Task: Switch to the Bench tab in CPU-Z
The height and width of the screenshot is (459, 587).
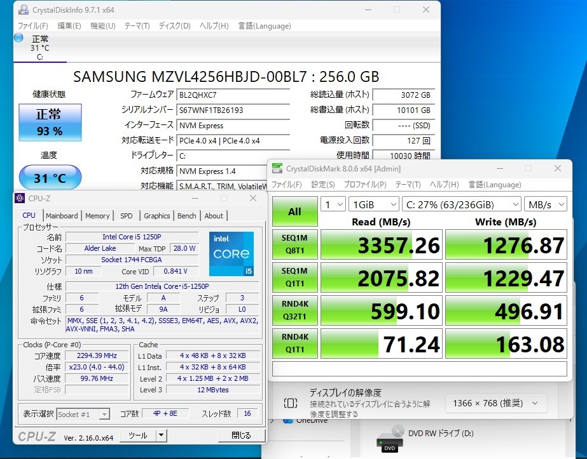Action: 187,216
